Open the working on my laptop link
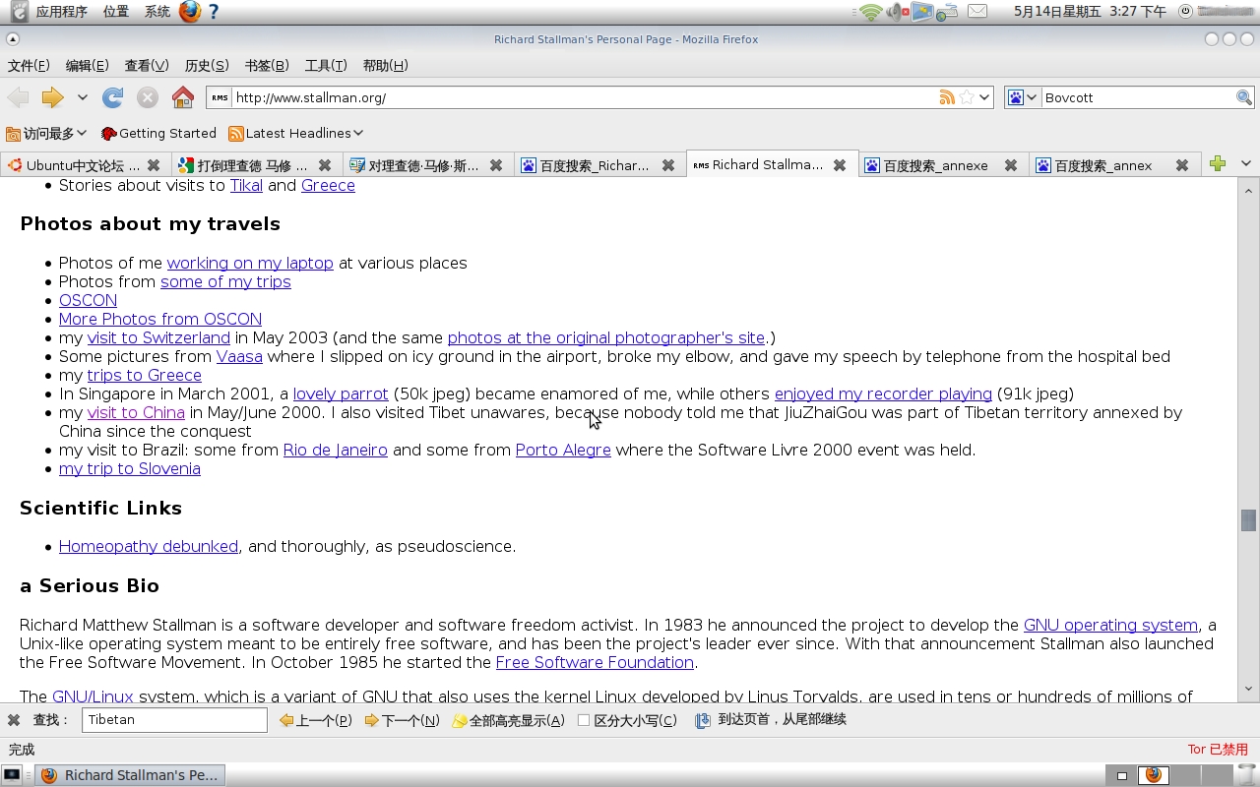Screen dimensions: 1260x787 click(x=250, y=263)
